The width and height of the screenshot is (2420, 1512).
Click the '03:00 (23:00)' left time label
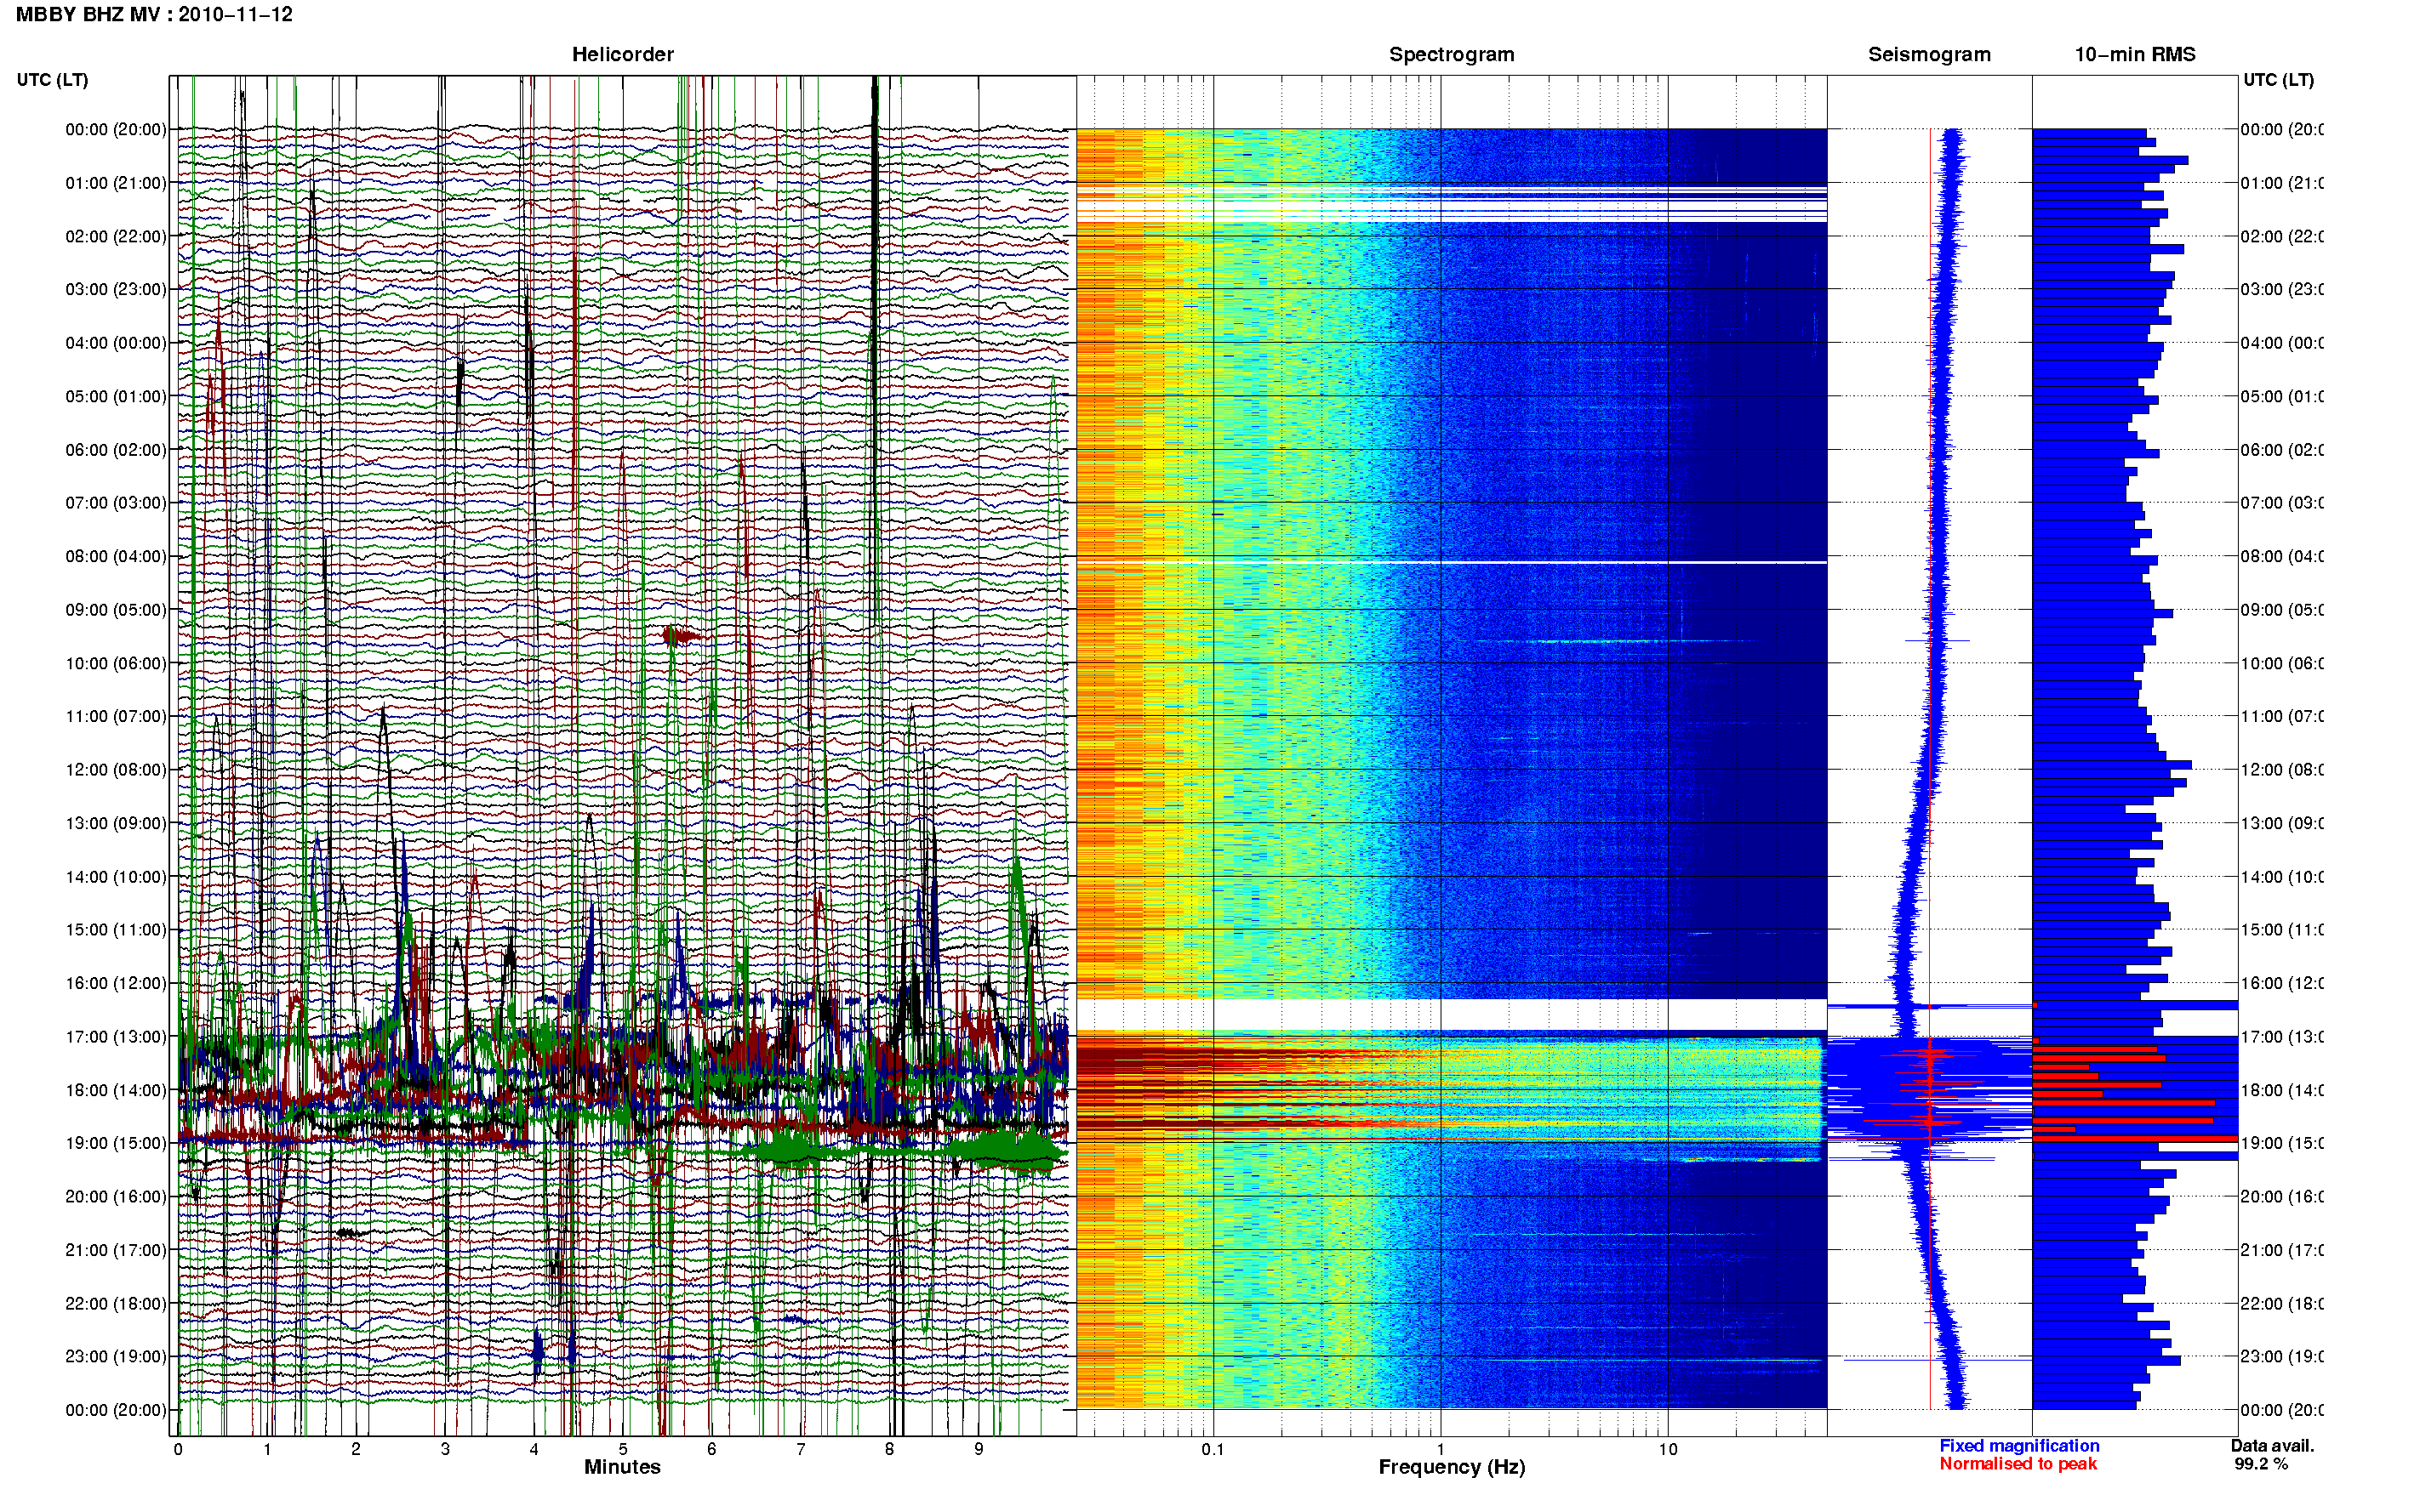click(116, 289)
